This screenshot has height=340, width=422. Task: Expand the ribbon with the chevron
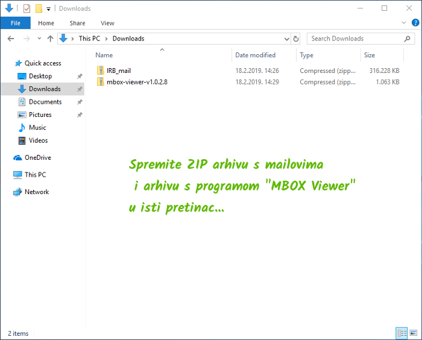click(405, 23)
